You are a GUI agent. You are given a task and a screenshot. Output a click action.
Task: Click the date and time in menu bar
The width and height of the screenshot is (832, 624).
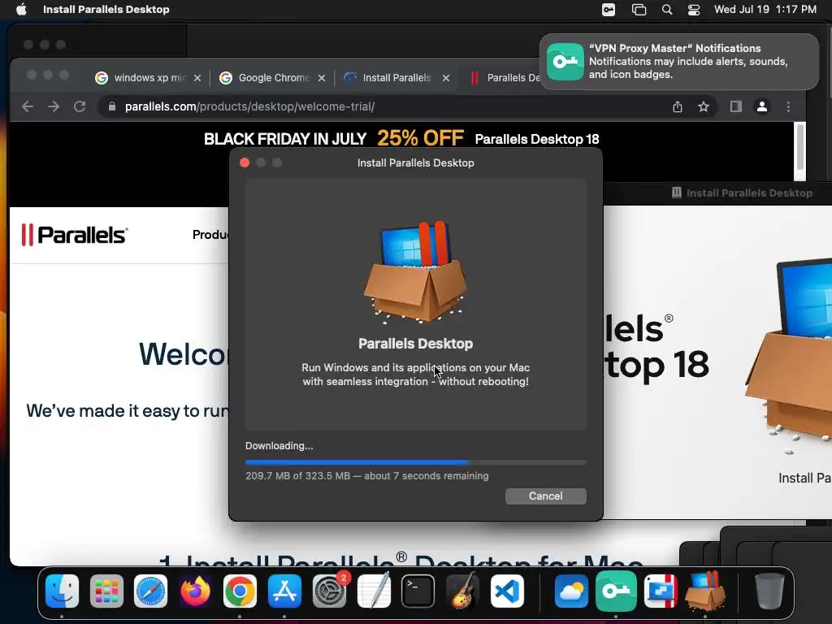point(765,10)
